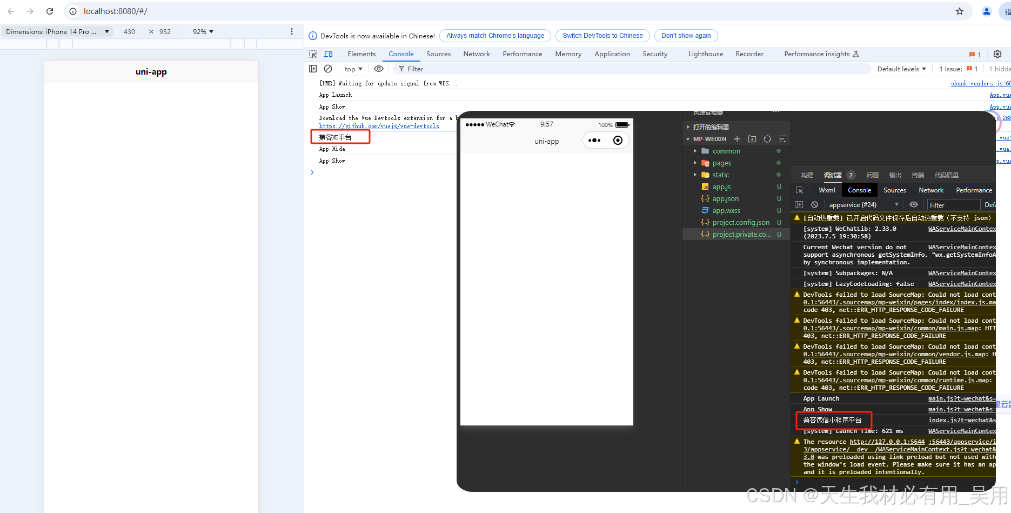
Task: Click the height field showing 932
Action: coord(165,31)
